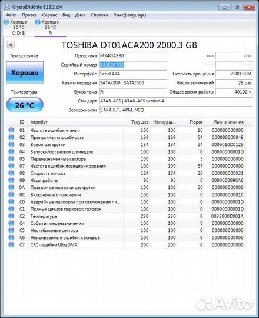Select the Время раскрутки row text

(x=48, y=145)
